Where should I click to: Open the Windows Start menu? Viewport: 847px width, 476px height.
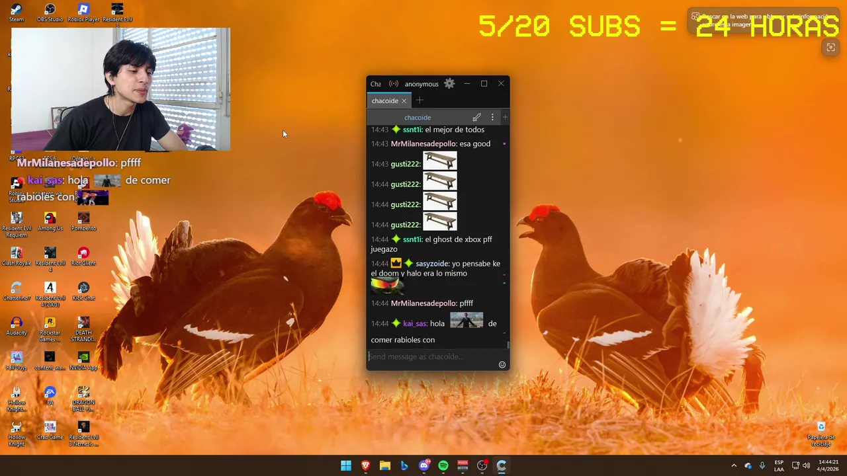[346, 465]
